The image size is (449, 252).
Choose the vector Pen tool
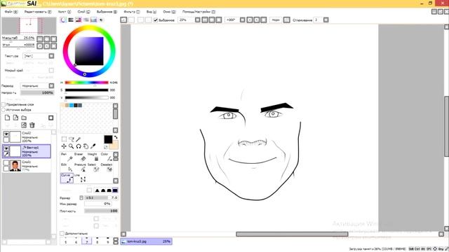tap(67, 157)
